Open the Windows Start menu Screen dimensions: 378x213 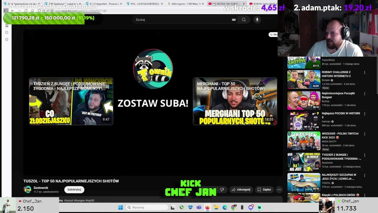[120, 207]
